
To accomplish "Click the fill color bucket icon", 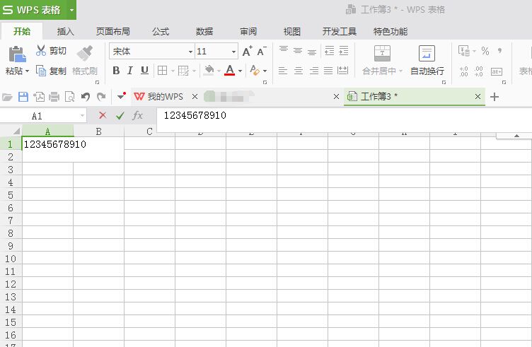I will tap(209, 70).
